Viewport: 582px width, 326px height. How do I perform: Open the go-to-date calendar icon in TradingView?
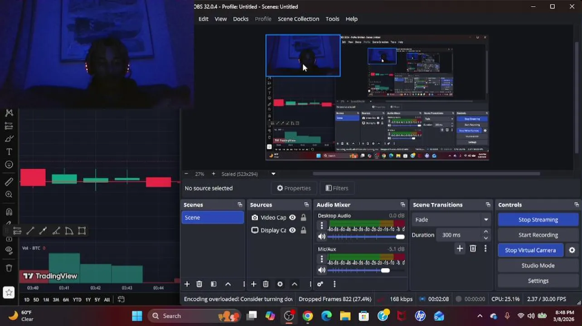(121, 299)
